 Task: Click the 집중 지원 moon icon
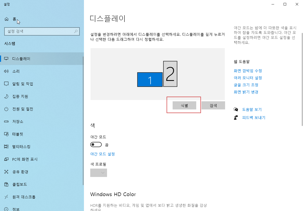click(x=6, y=96)
